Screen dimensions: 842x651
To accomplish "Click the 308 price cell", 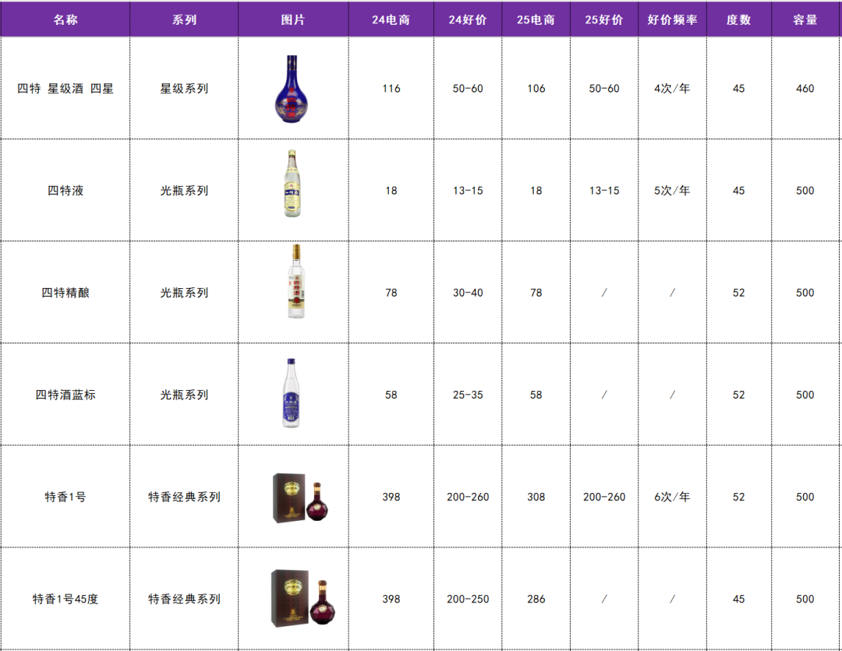I will tap(536, 497).
